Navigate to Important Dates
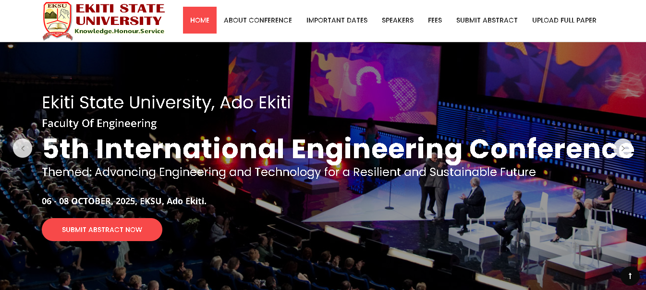 [x=337, y=20]
